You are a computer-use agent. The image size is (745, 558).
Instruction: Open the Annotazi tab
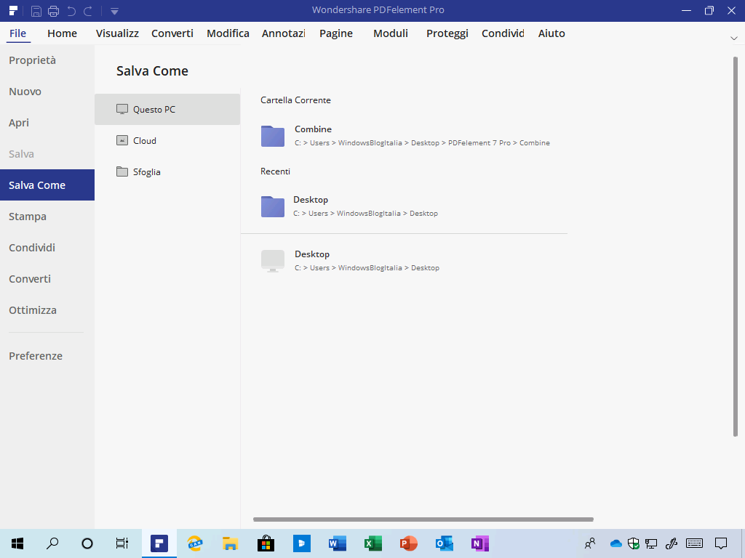(x=284, y=33)
